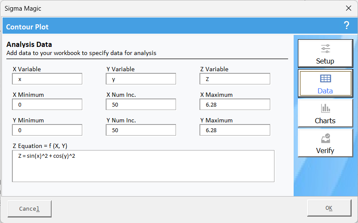Focus the Y Maximum field
This screenshot has width=358, height=223.
235,130
